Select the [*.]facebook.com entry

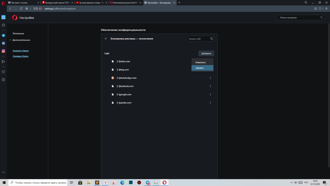pos(125,86)
